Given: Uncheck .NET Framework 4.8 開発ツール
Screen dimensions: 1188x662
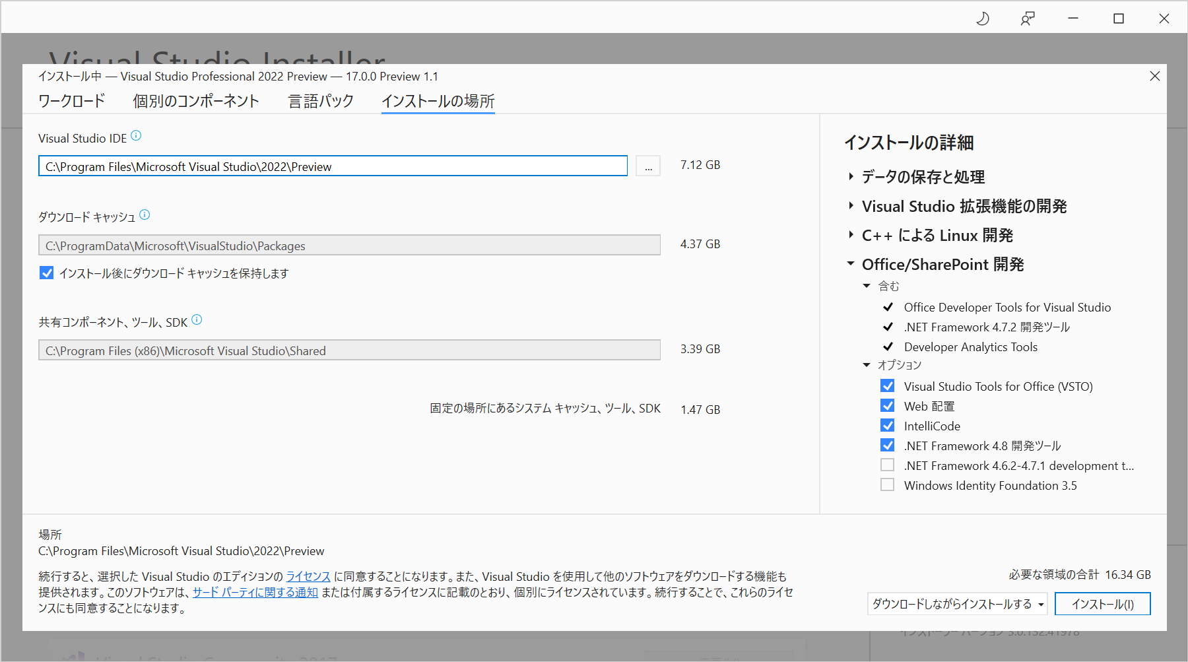Looking at the screenshot, I should 888,446.
